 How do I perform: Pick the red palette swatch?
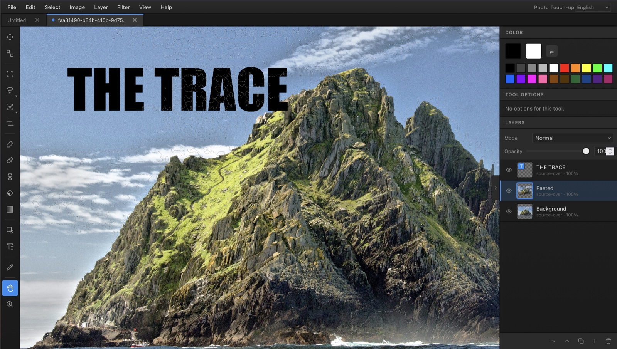point(565,68)
